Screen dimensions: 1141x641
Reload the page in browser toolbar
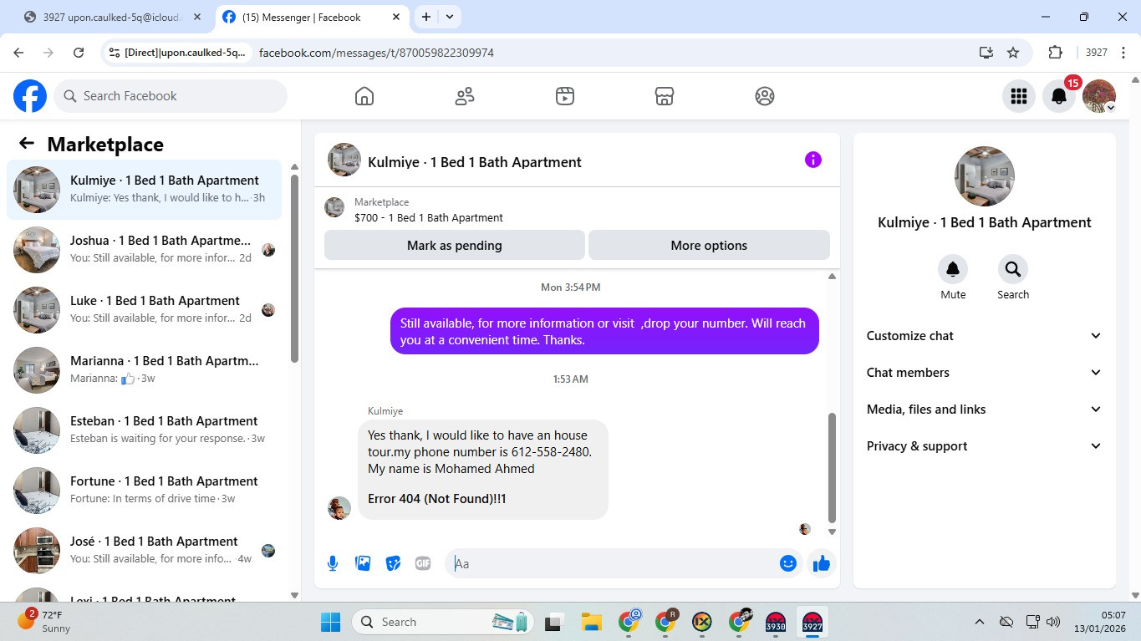[79, 53]
